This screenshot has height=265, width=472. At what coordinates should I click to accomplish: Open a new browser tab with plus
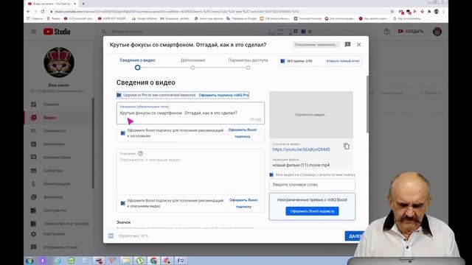click(x=83, y=4)
